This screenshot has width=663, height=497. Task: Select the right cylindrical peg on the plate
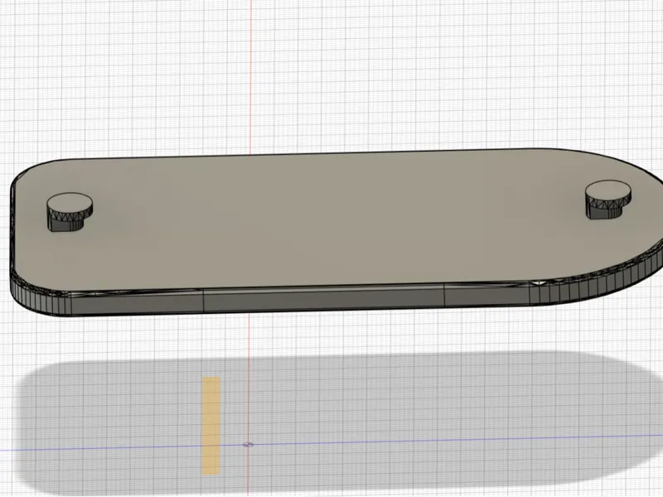click(608, 200)
